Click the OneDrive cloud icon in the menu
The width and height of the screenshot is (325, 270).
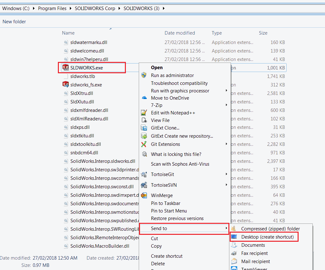click(144, 98)
